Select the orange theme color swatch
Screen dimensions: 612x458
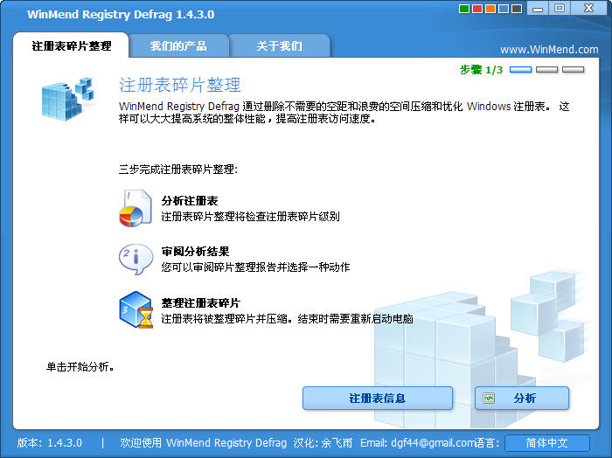point(490,9)
